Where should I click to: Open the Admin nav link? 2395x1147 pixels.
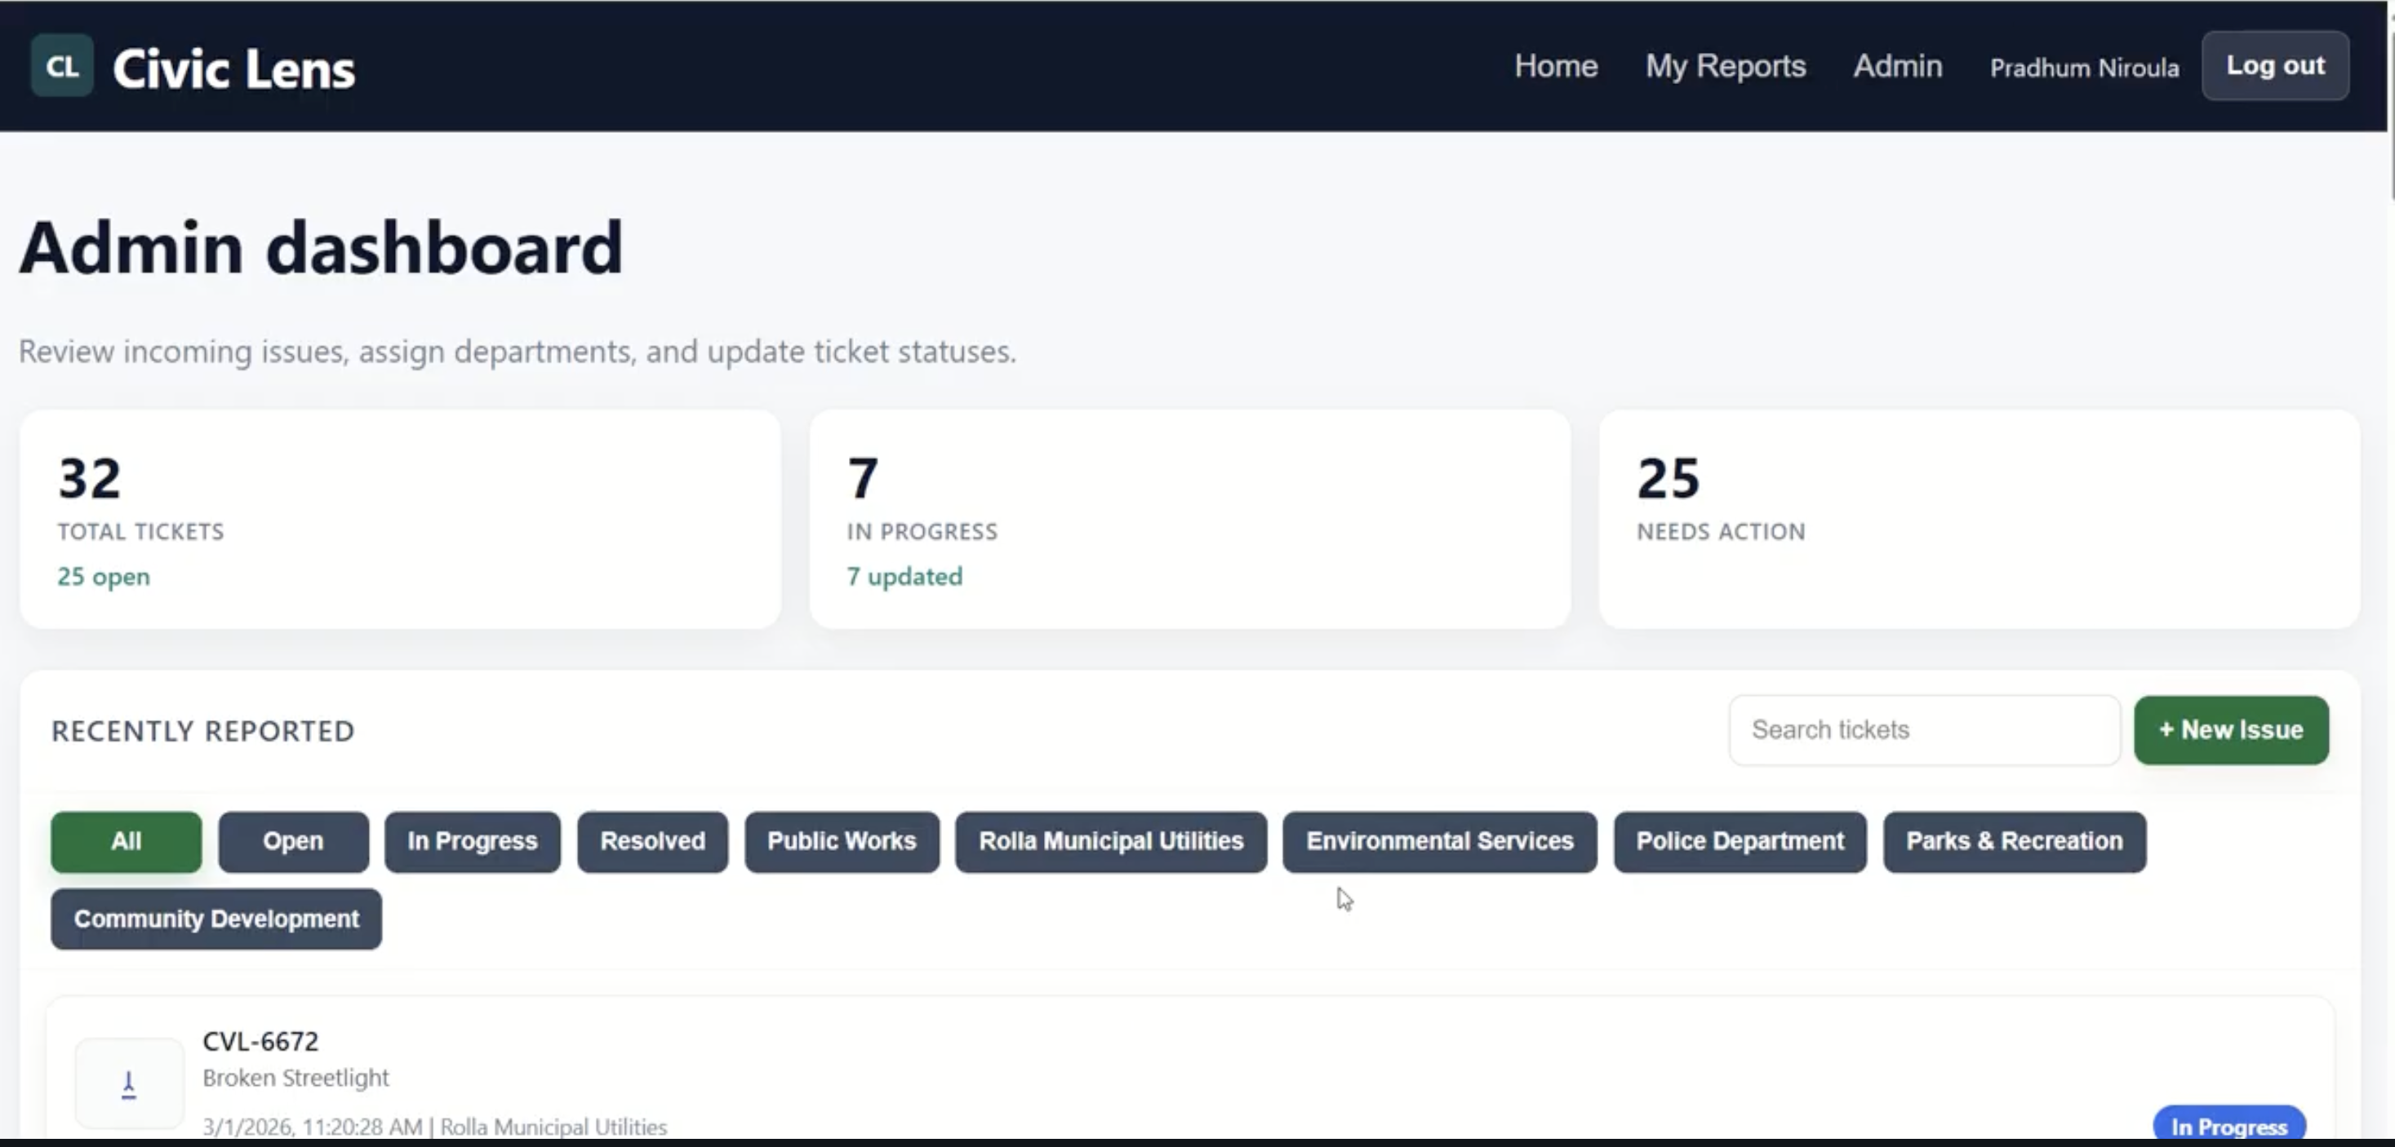[x=1897, y=66]
